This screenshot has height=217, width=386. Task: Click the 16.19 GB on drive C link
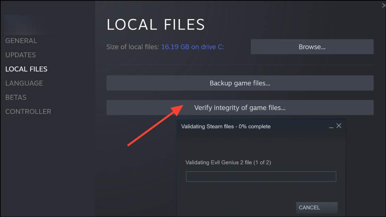(192, 47)
